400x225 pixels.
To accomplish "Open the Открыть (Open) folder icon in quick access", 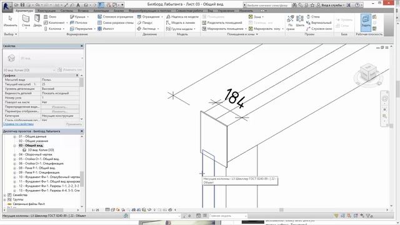I will pyautogui.click(x=16, y=5).
